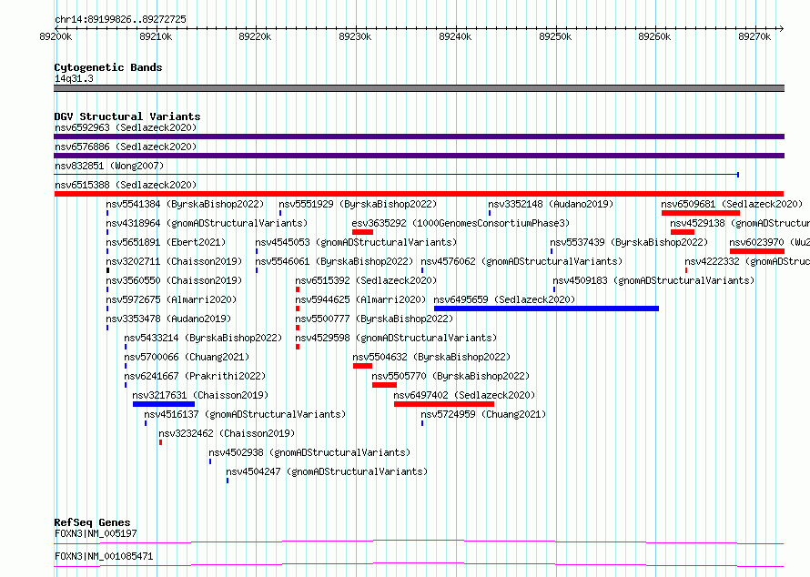Click the 89210k ruler position
The image size is (810, 577).
pos(156,36)
